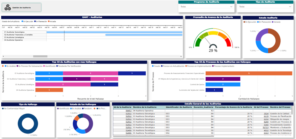Click the Gantt scrollbar left arrow
Viewport: 296px width, 139px height.
[3, 56]
